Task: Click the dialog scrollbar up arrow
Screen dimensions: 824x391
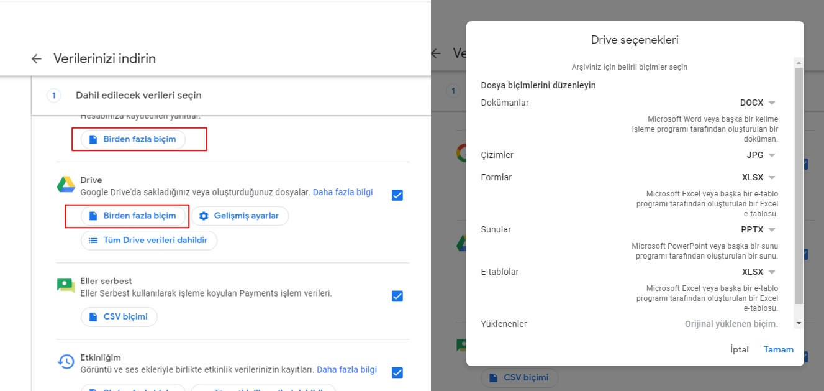Action: click(799, 62)
